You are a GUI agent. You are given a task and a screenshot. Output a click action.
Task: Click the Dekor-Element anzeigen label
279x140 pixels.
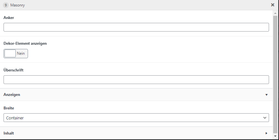click(25, 43)
